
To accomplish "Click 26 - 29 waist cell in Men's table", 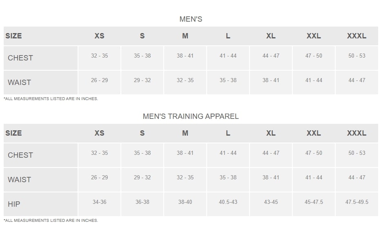I will [x=99, y=80].
